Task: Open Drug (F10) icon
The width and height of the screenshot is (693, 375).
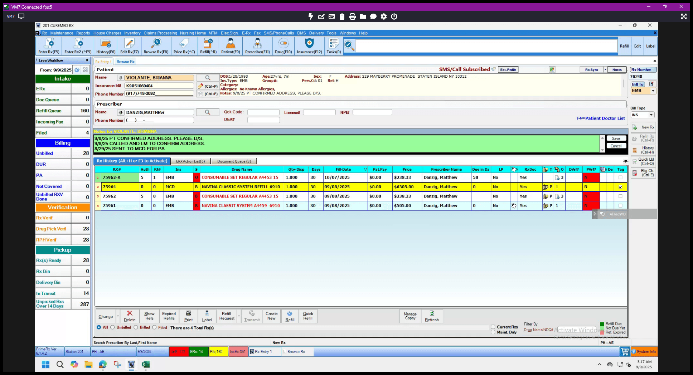Action: [x=283, y=46]
